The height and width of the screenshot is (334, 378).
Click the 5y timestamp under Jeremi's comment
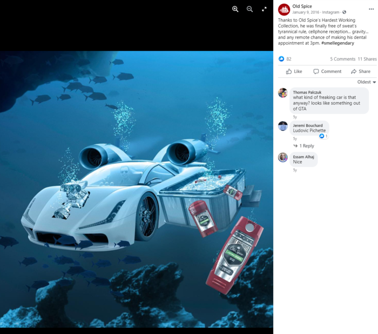coord(295,139)
